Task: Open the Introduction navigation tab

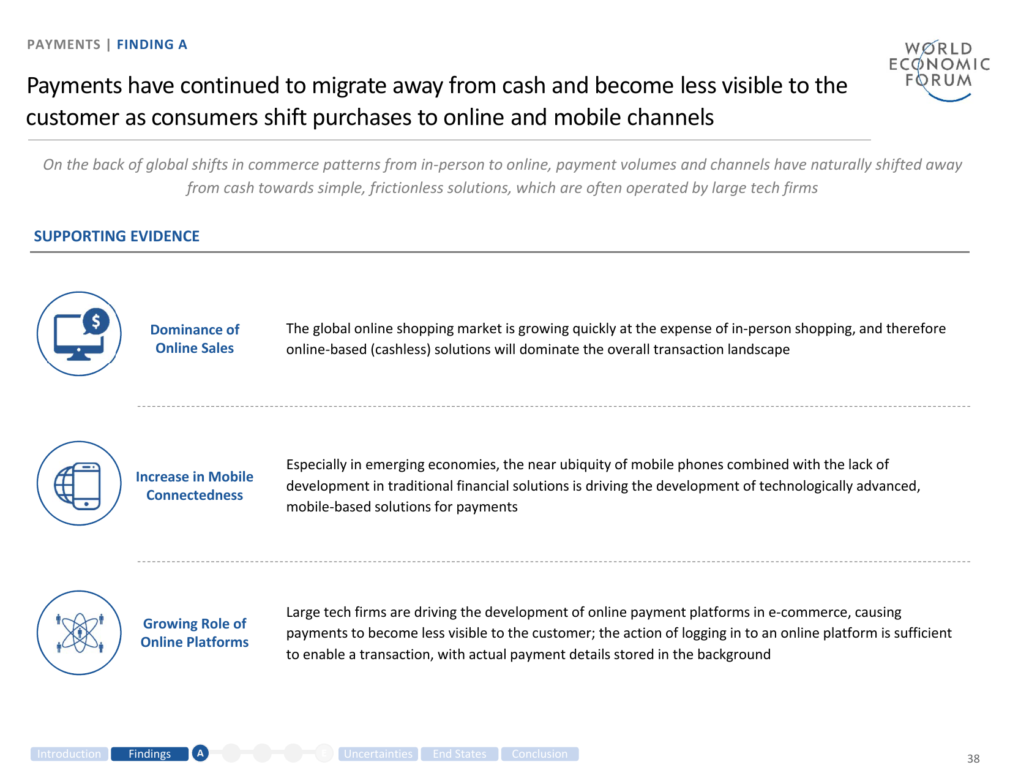Action: [69, 754]
